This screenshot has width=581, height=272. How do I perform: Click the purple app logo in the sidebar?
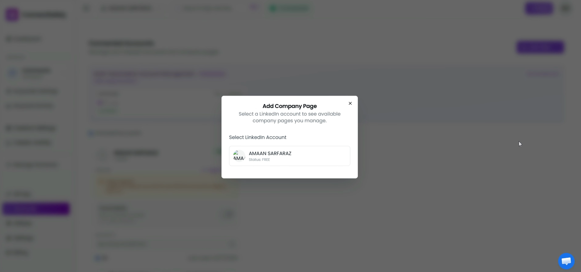click(x=12, y=14)
